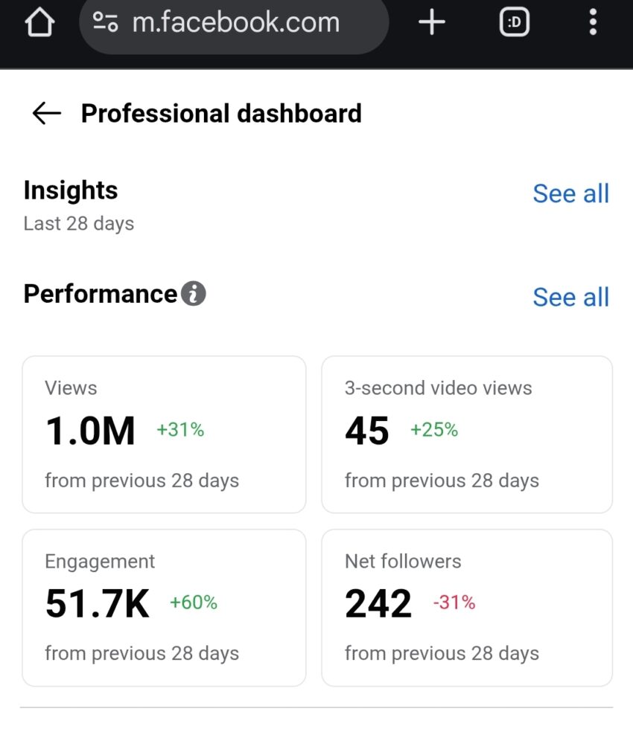Viewport: 633px width, 732px height.
Task: Open the Net followers metric card
Action: (467, 607)
